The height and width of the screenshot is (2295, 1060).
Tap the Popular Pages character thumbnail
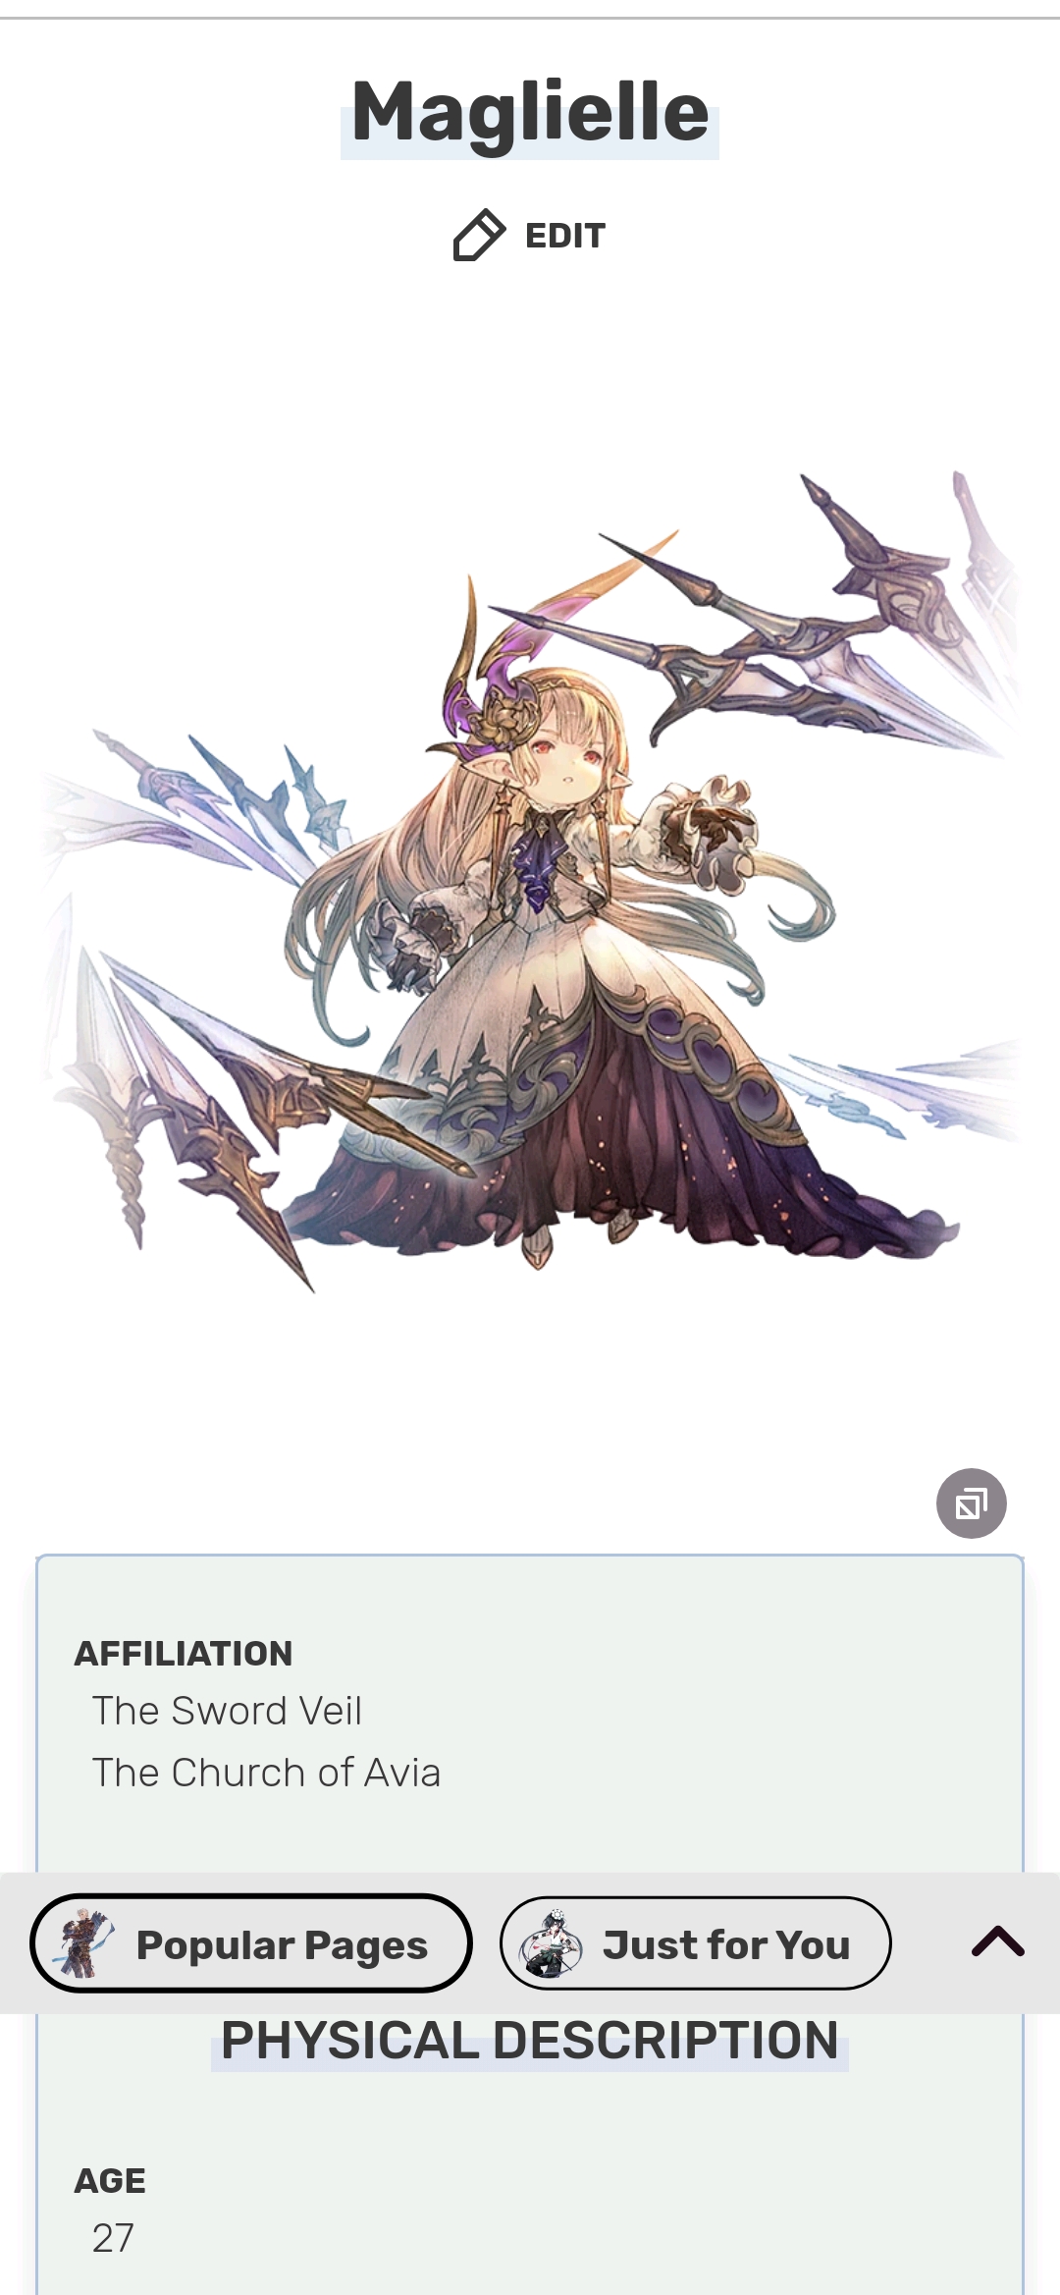point(84,1943)
